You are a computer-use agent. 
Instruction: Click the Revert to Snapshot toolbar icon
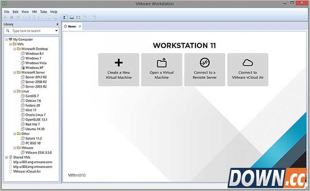click(50, 18)
